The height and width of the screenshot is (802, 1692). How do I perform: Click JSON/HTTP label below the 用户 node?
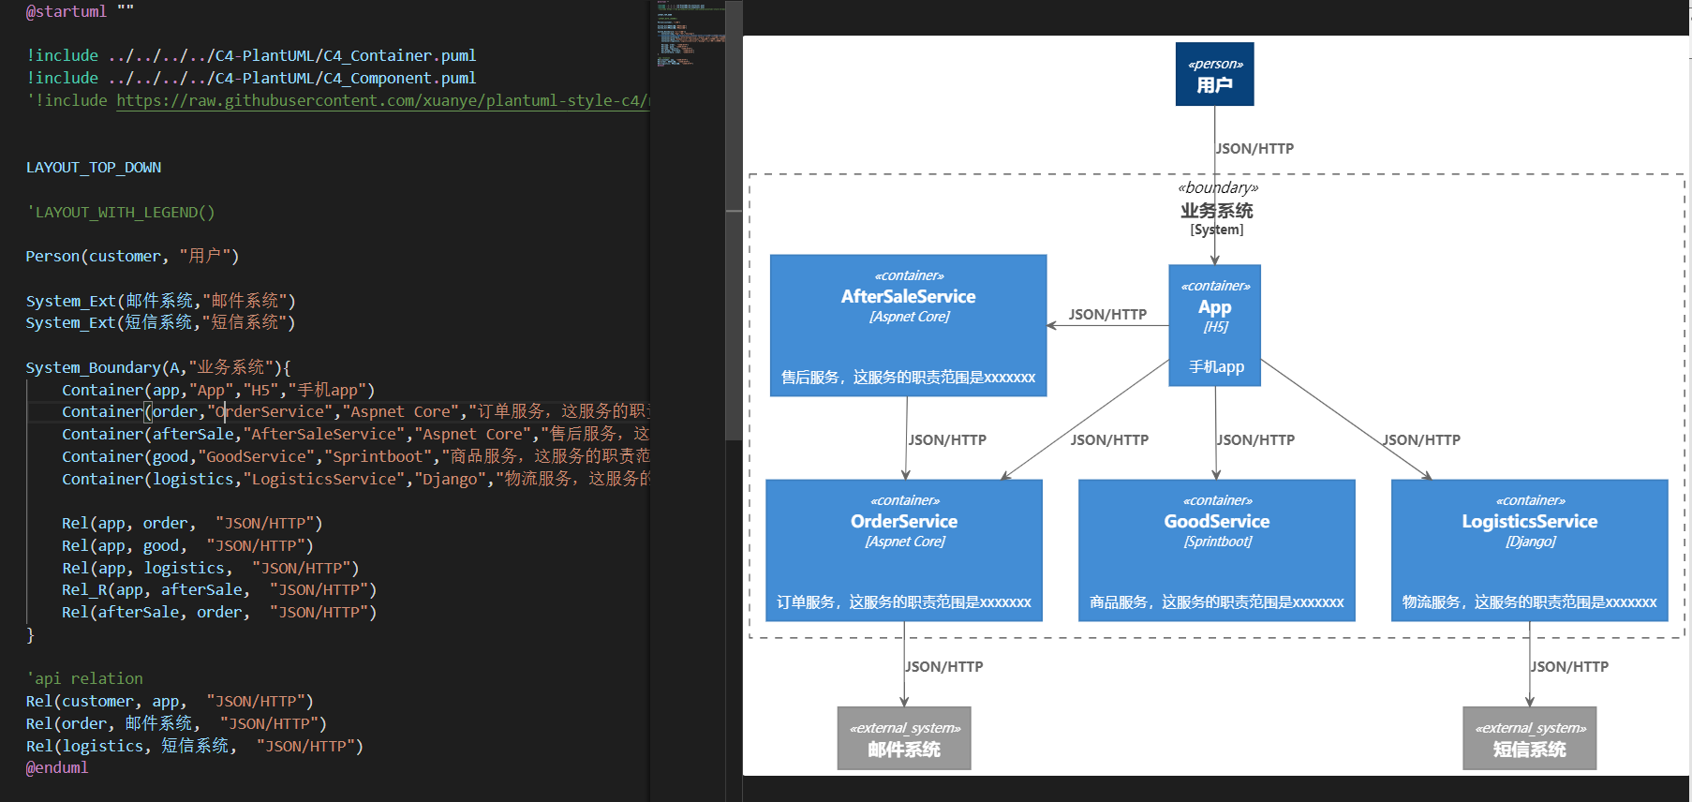[1255, 148]
